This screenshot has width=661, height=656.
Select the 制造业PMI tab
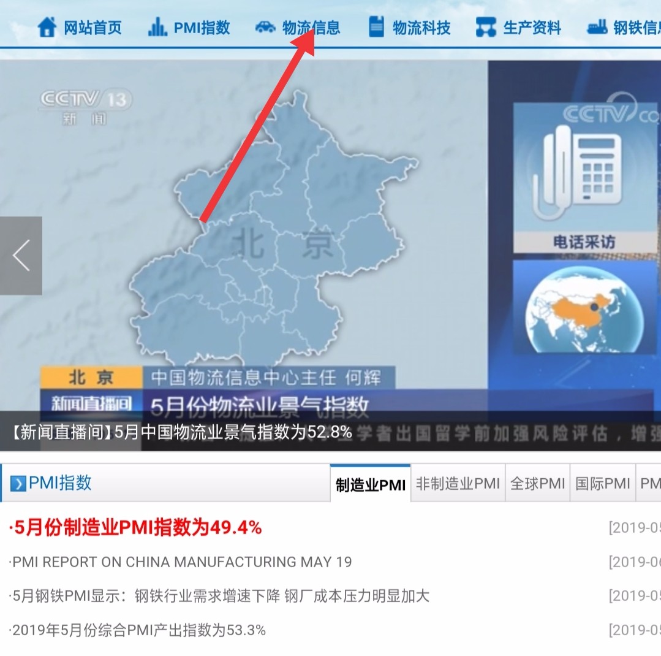tap(370, 483)
